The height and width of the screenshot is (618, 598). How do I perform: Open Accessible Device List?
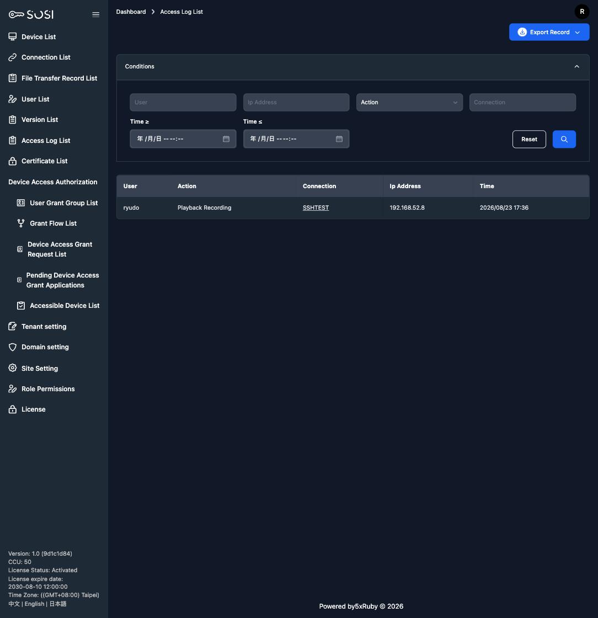(x=65, y=306)
